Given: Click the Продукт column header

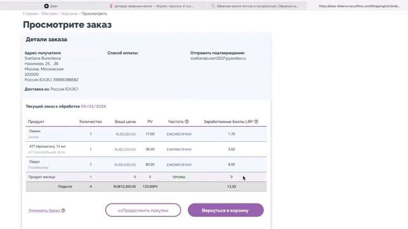Looking at the screenshot, I should point(36,121).
